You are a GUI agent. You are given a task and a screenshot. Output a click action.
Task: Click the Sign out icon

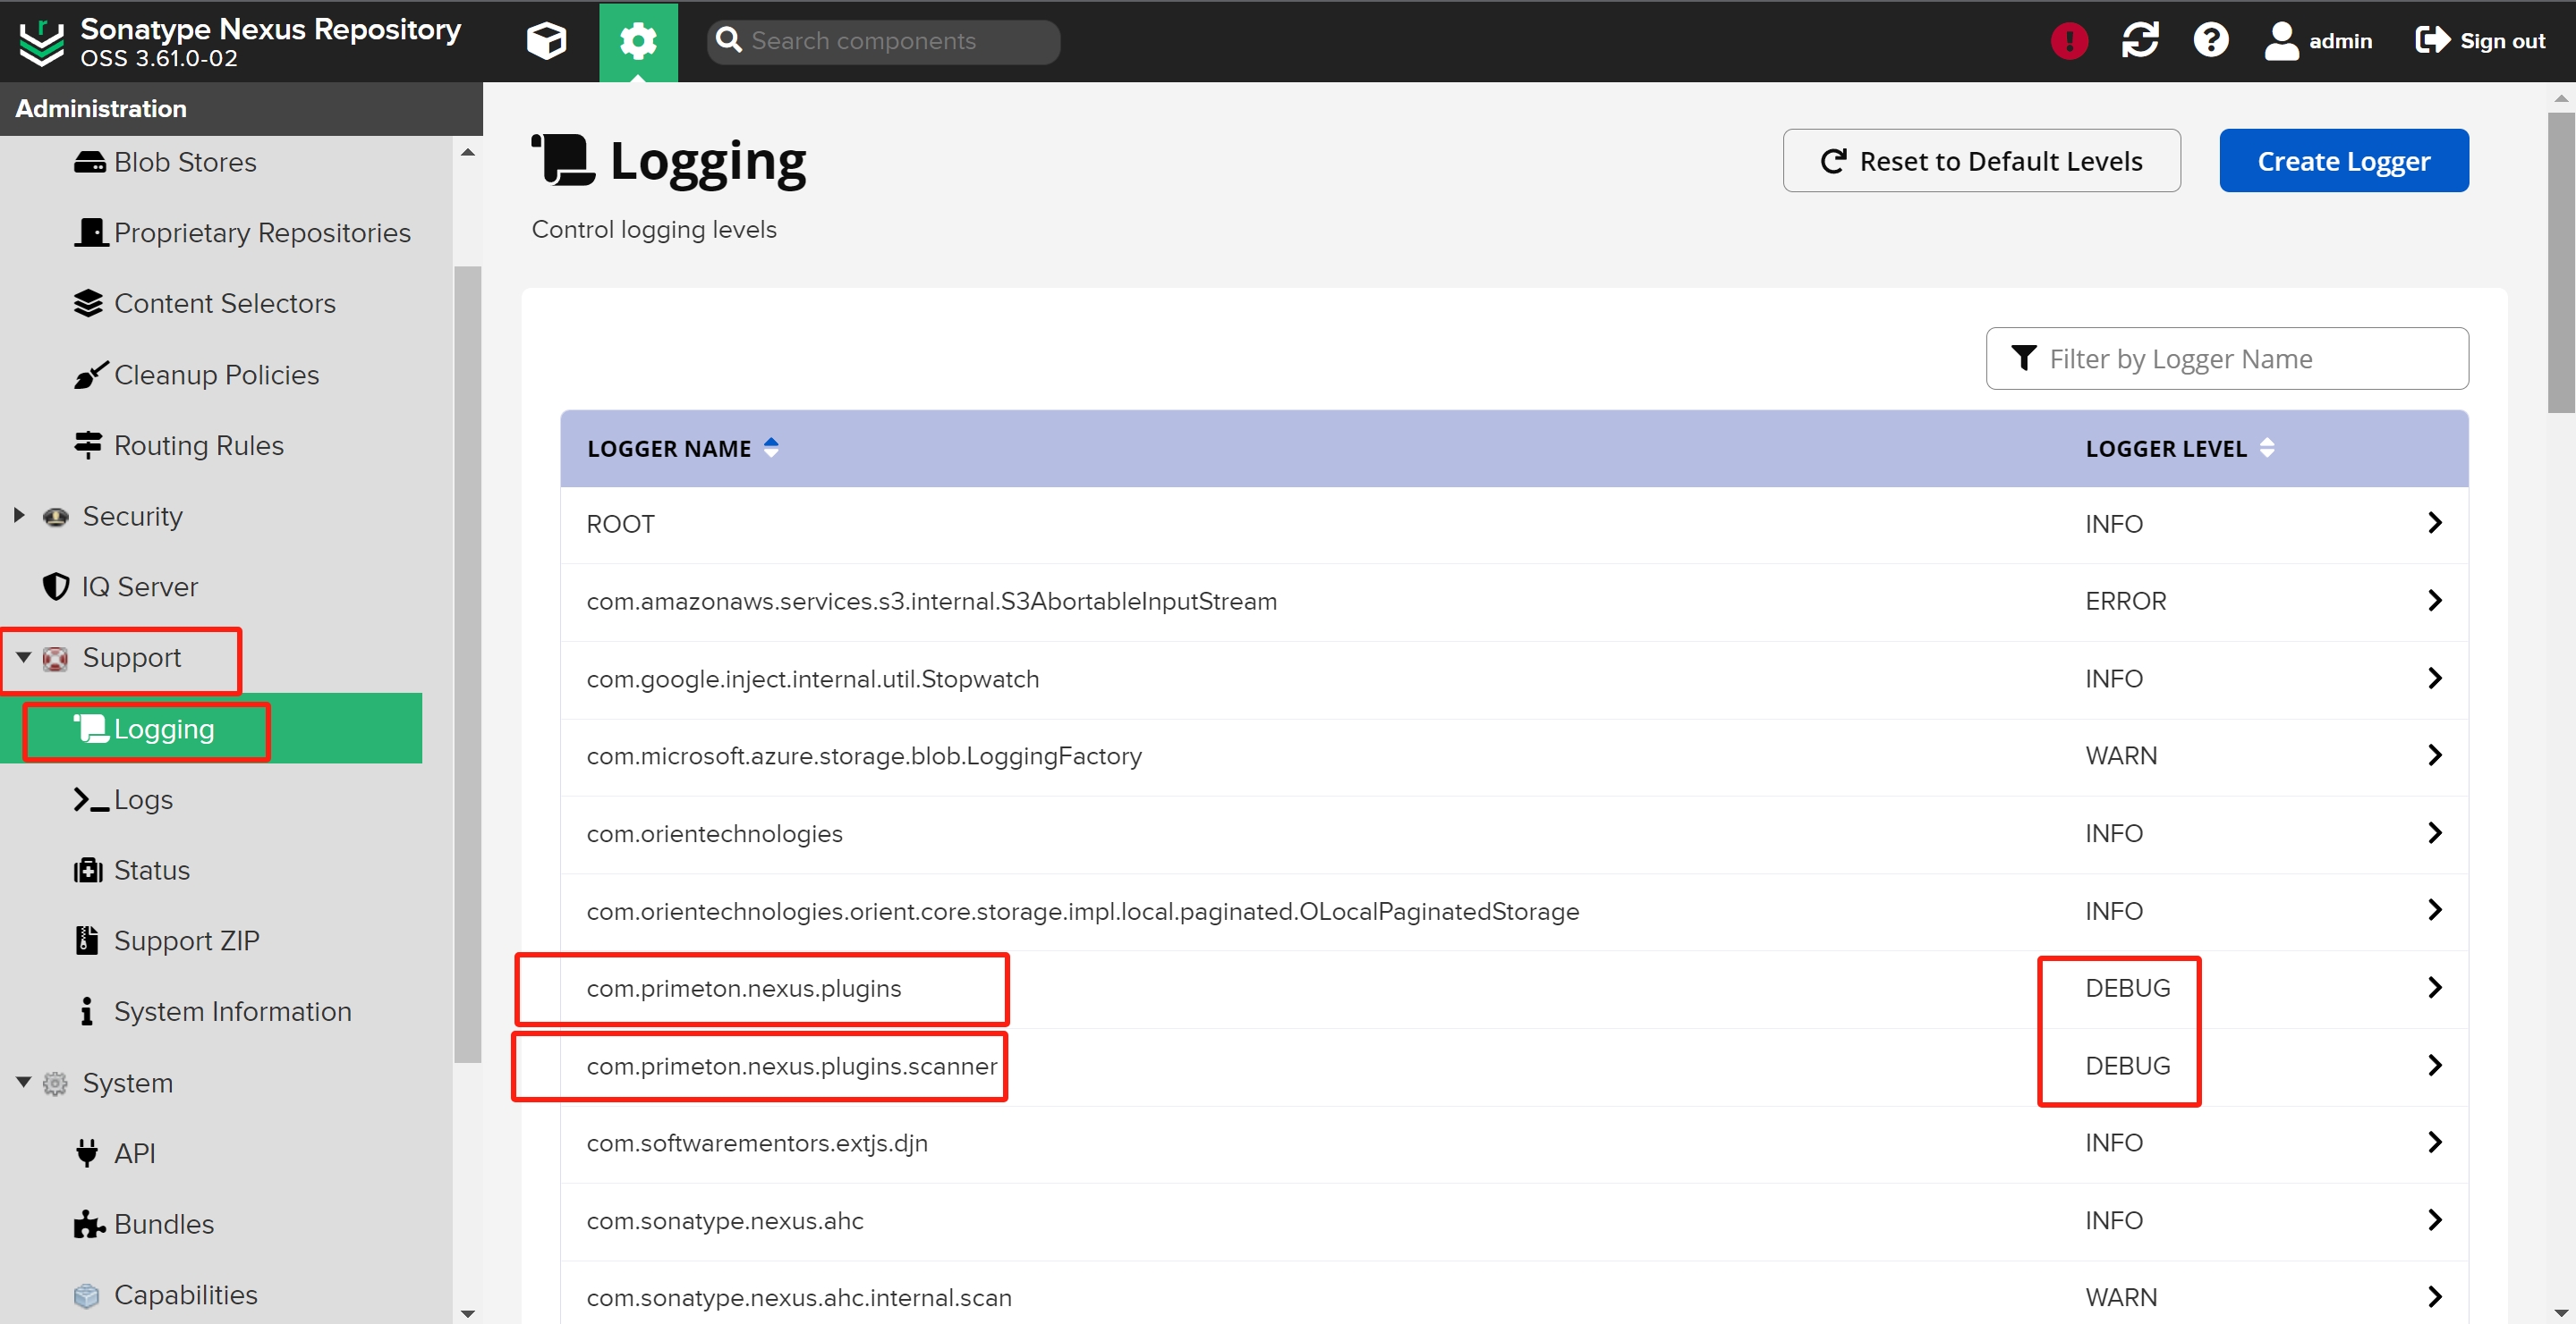2434,40
